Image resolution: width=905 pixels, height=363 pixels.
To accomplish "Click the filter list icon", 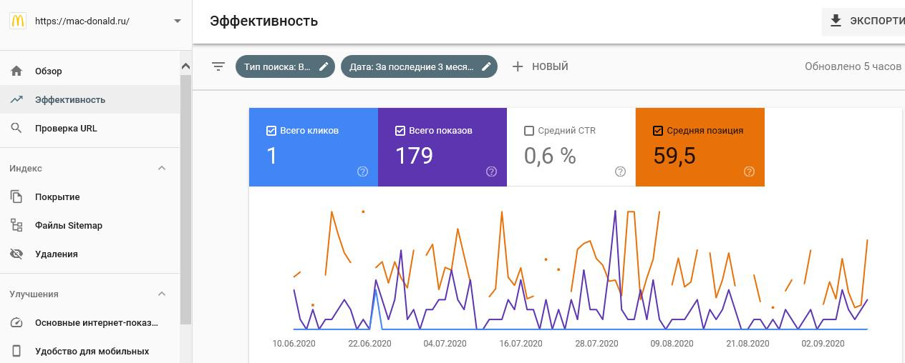I will (x=218, y=66).
